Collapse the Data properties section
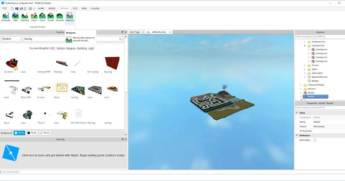The width and height of the screenshot is (345, 181). pos(297,113)
